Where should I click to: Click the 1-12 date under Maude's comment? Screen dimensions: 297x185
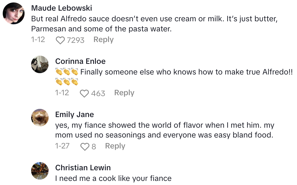pos(38,40)
